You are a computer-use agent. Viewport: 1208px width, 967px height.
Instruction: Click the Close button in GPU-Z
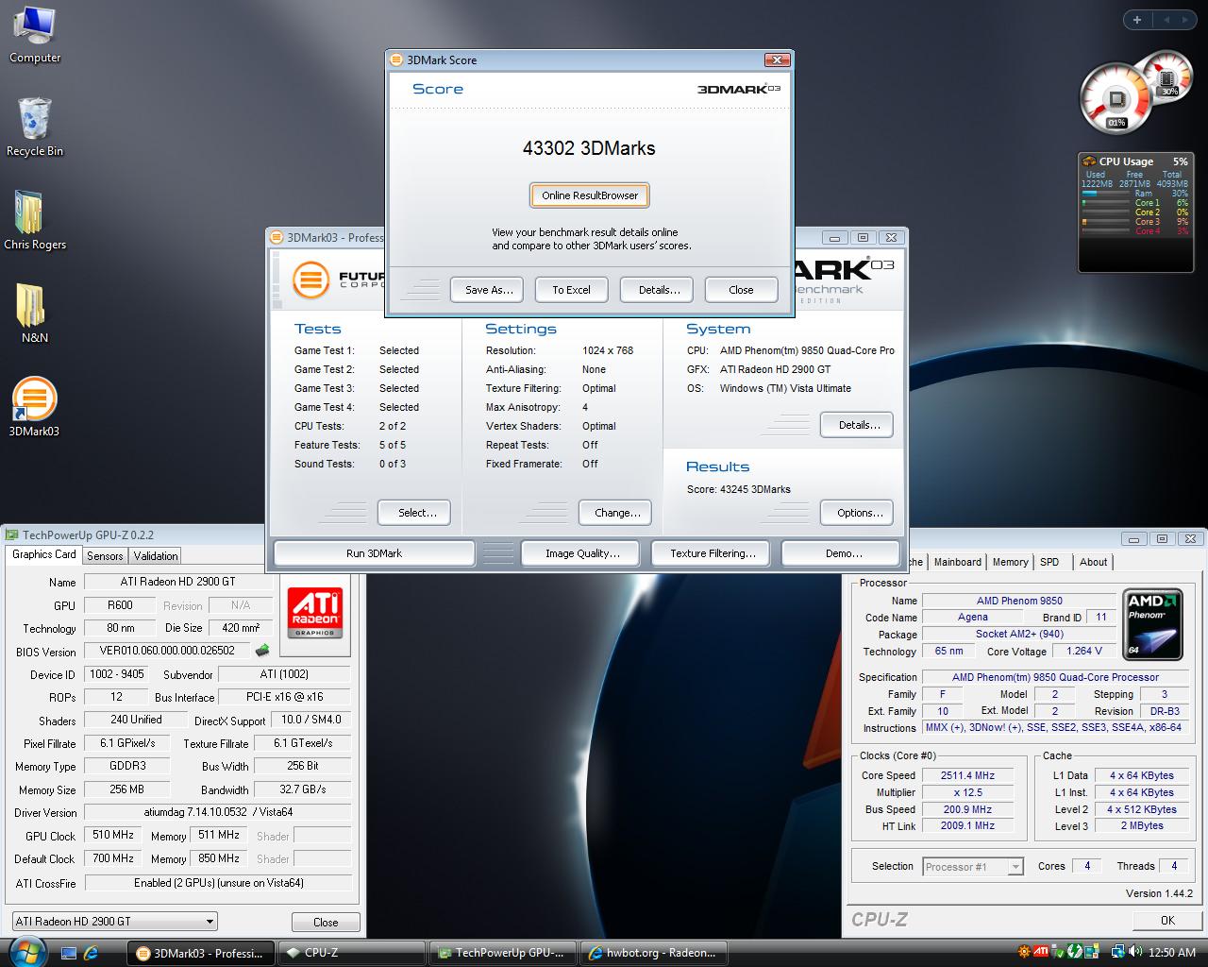point(326,922)
